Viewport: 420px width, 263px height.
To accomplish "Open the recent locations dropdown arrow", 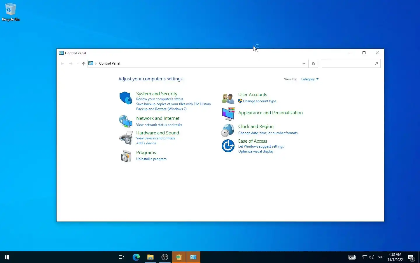I will (x=78, y=63).
